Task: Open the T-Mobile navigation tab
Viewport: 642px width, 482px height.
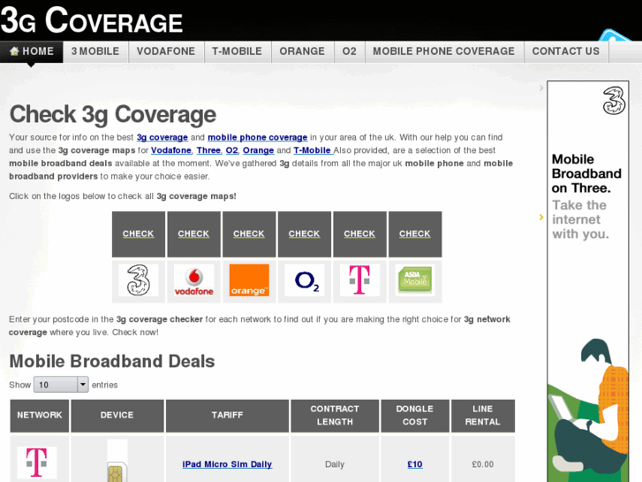Action: coord(237,51)
